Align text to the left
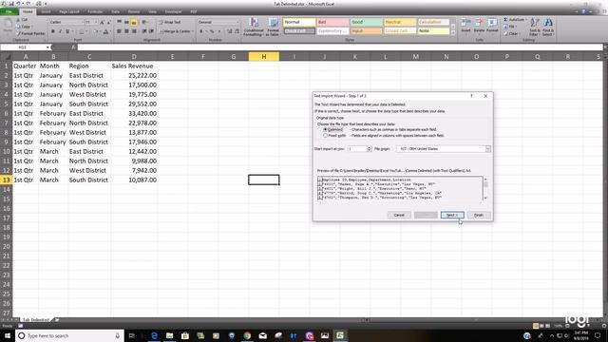This screenshot has height=342, width=608. pos(119,31)
